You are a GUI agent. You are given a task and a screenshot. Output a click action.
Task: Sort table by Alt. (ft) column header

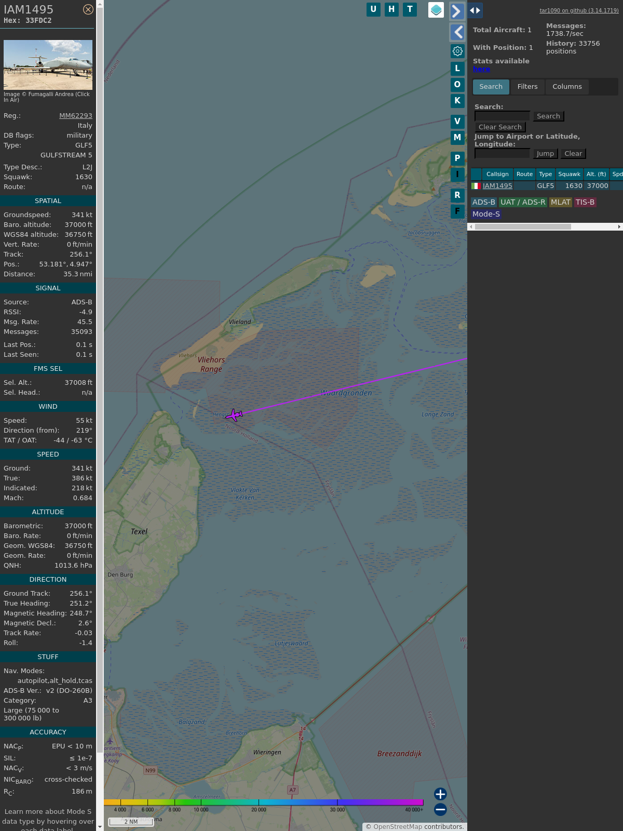596,174
